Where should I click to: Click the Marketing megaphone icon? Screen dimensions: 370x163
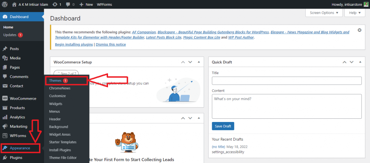(x=5, y=126)
